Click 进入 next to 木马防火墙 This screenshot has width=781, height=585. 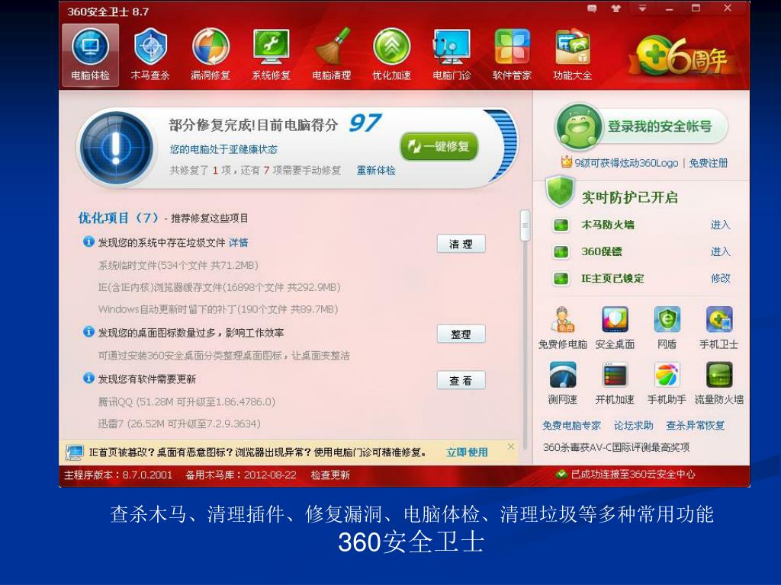(x=720, y=225)
